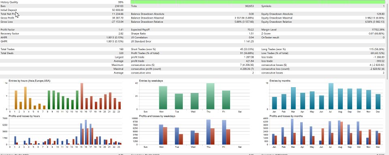Click the Mar bar in Entries by months
This screenshot has height=155, width=389.
[293, 98]
